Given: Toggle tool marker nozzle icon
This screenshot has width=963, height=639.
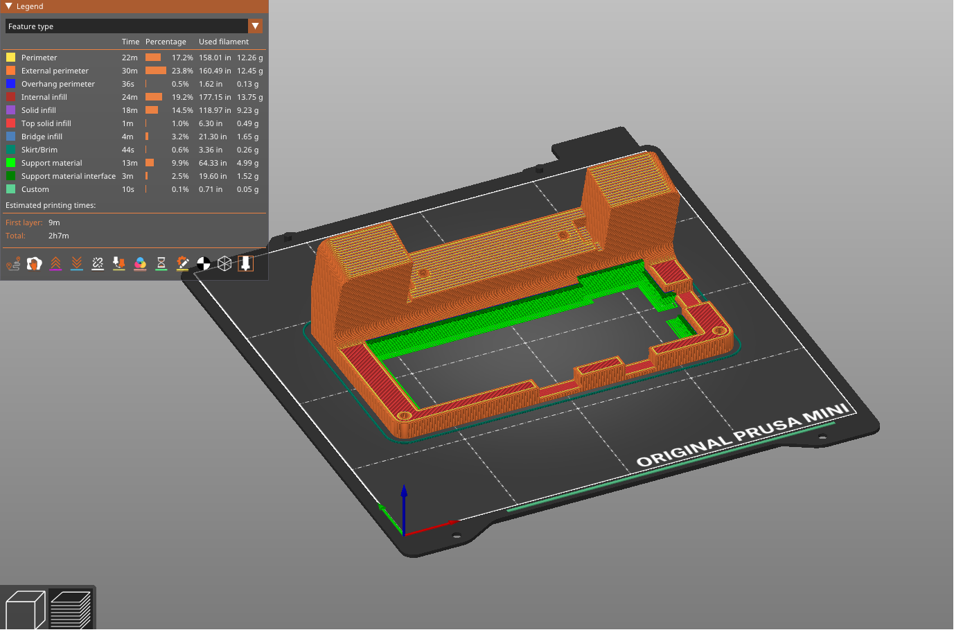Looking at the screenshot, I should click(246, 264).
